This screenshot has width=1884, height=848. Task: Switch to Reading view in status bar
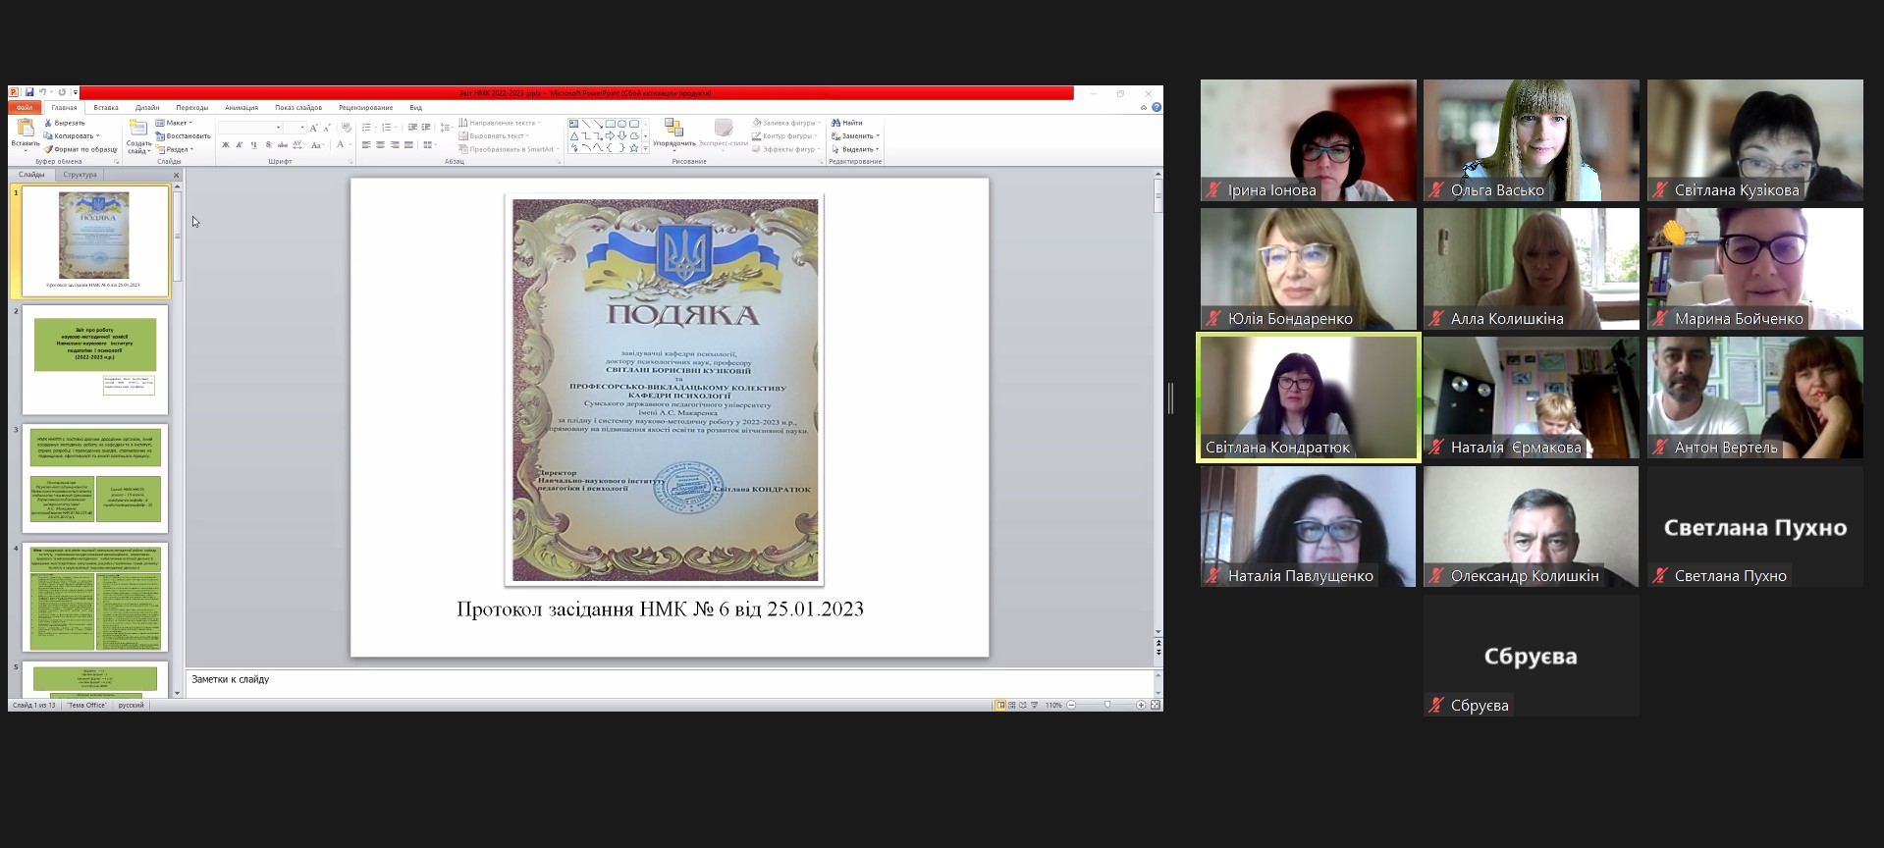click(x=1023, y=705)
